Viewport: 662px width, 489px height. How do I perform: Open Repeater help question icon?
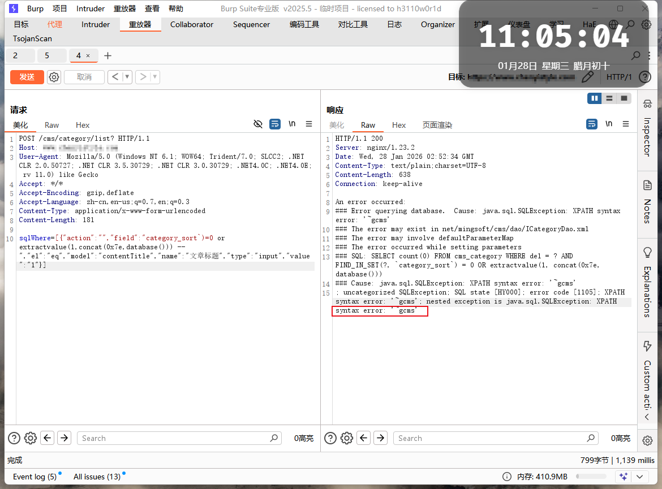644,77
